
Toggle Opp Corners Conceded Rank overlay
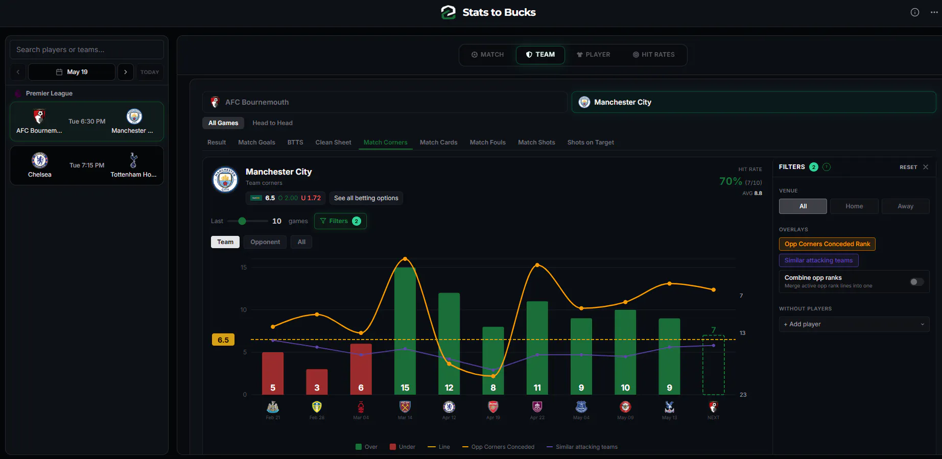(827, 244)
